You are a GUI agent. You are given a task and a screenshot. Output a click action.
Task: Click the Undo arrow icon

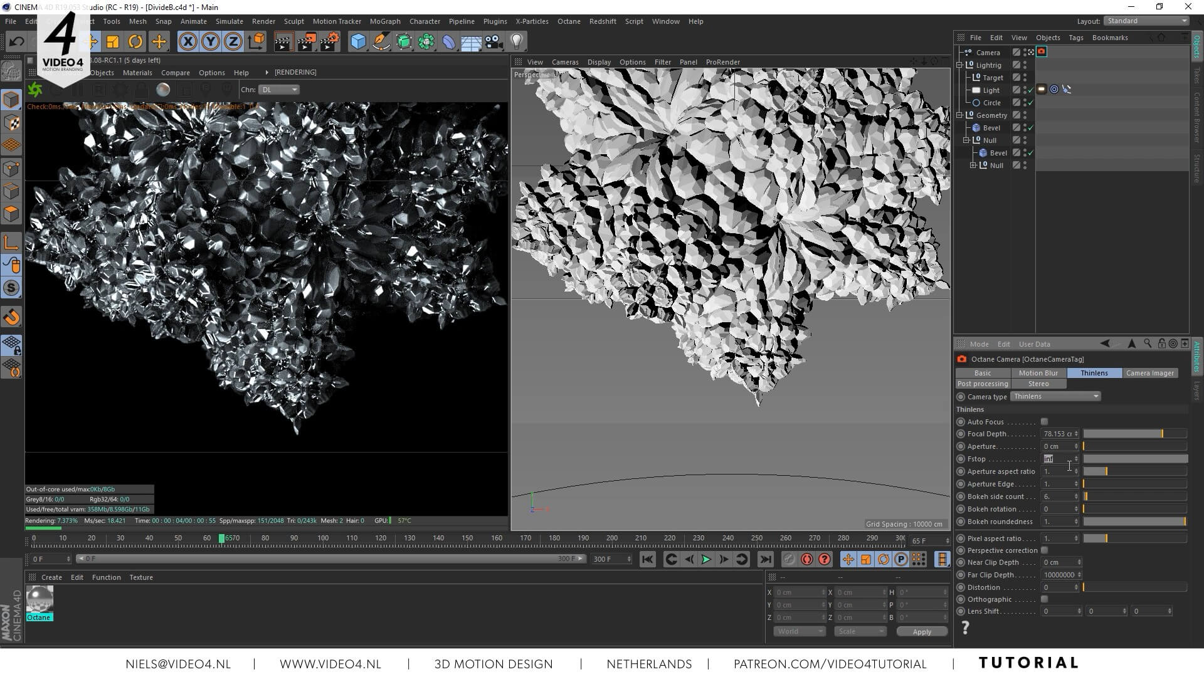coord(17,41)
